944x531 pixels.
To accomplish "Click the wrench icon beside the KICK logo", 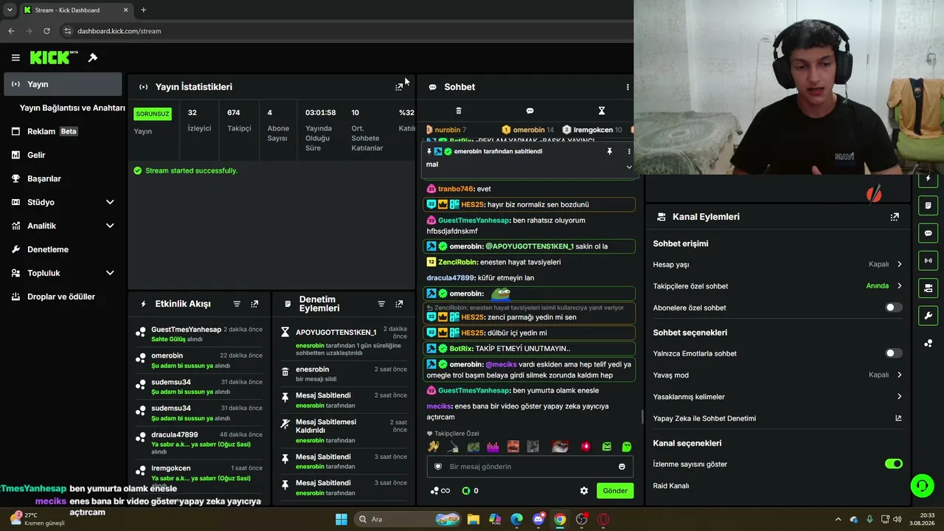I will pos(93,58).
